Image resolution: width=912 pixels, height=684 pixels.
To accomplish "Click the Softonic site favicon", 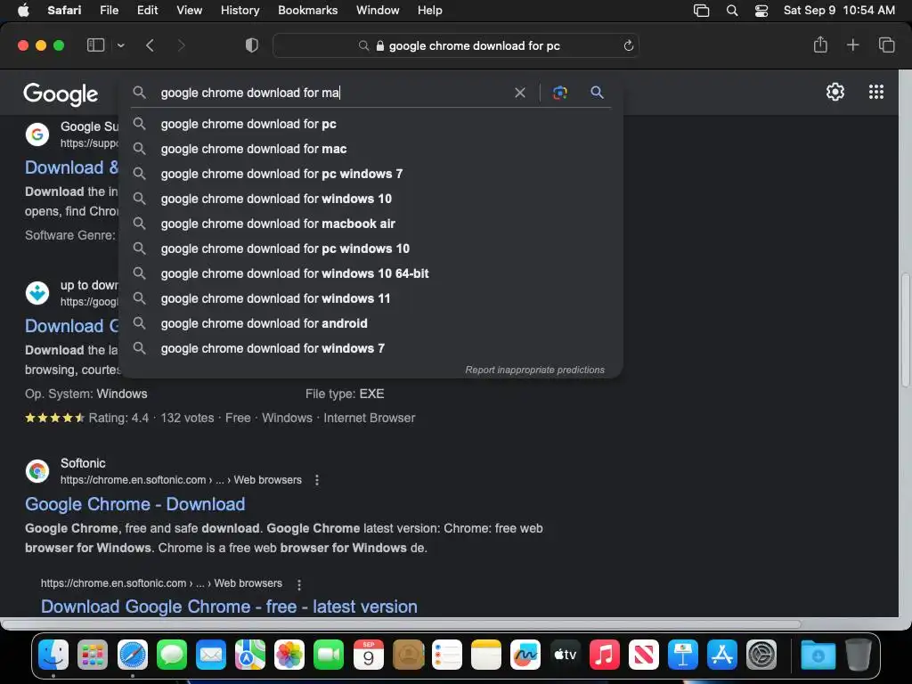I will click(37, 470).
